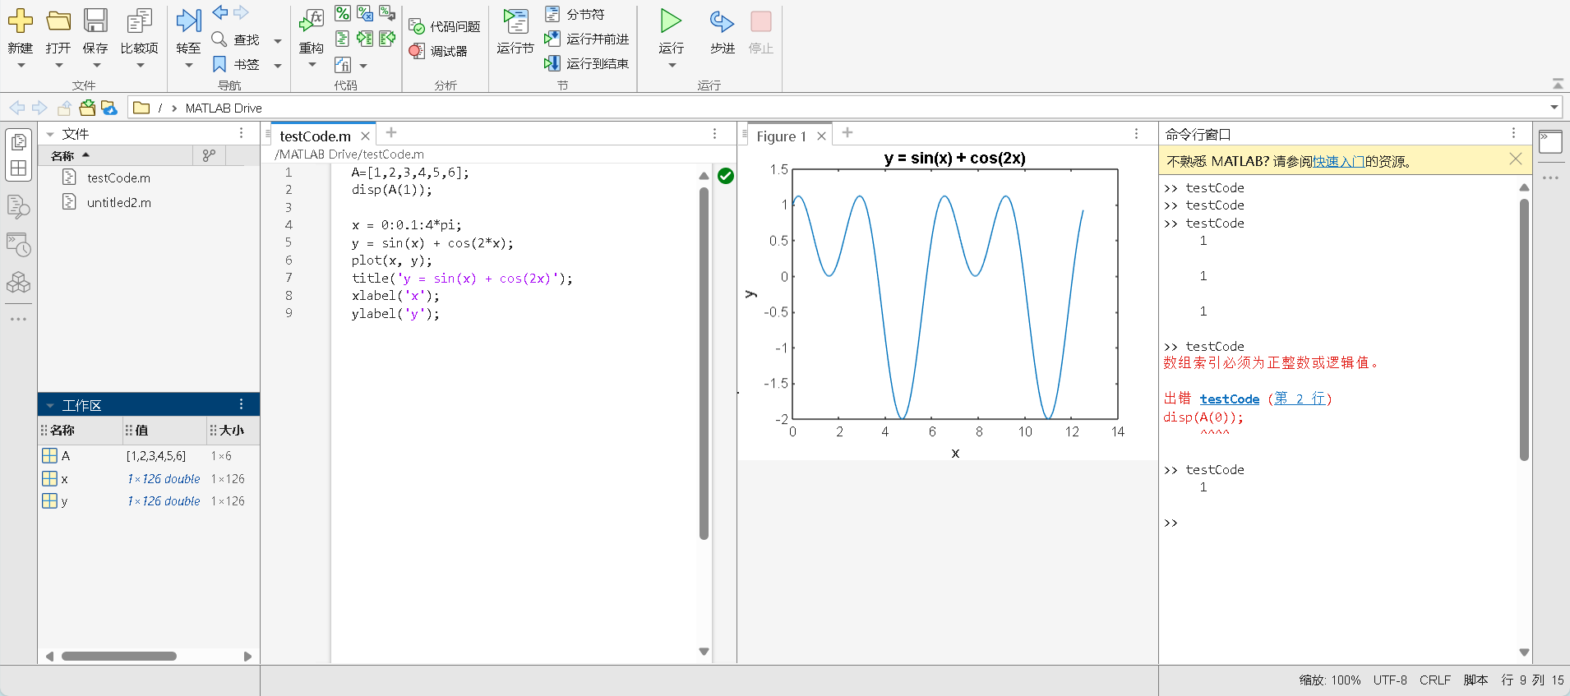Click the 书签 (Bookmark) button
The height and width of the screenshot is (696, 1570).
coord(236,64)
